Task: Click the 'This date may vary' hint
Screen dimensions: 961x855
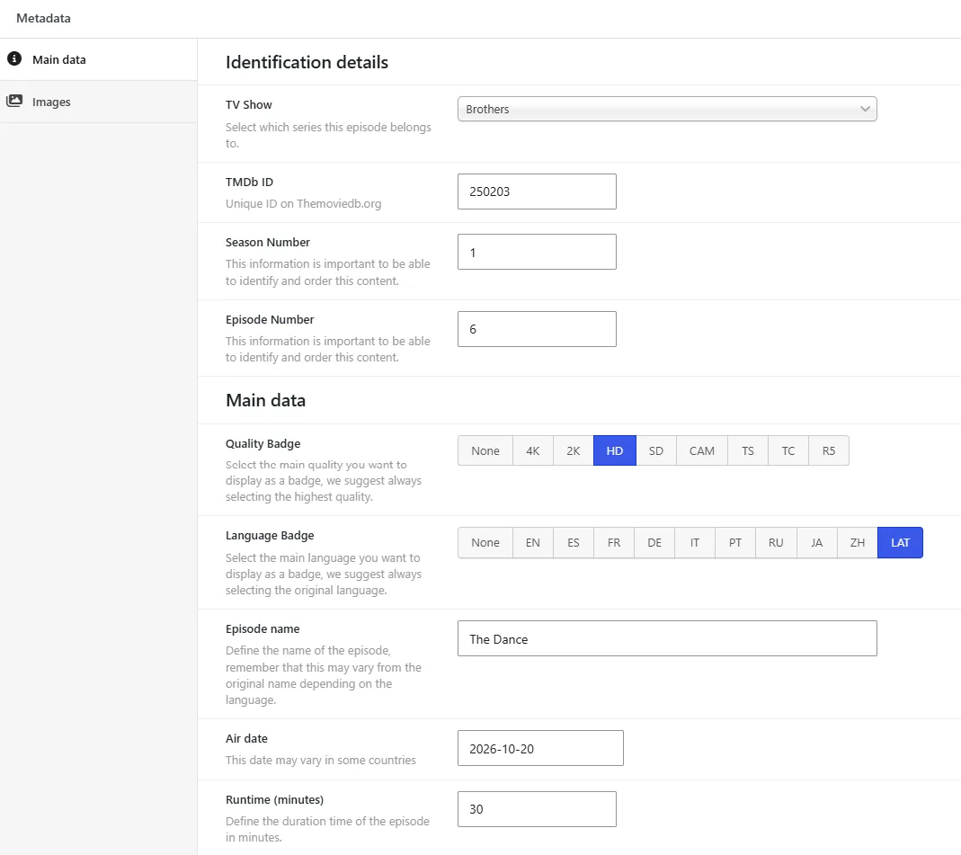Action: point(321,760)
